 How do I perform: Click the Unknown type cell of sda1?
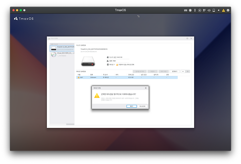pyautogui.click(x=93, y=77)
